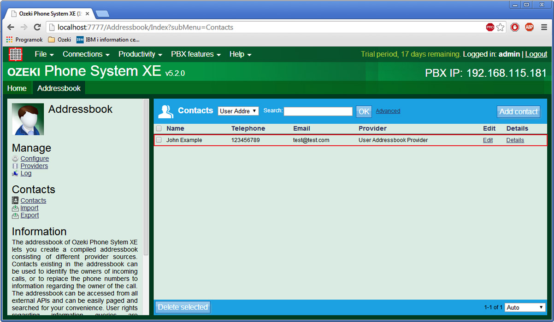
Task: Open the File menu
Action: click(x=44, y=54)
